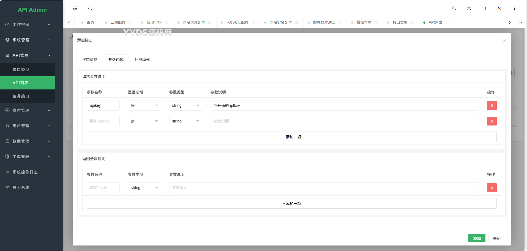Delete the return parameter row
The width and height of the screenshot is (527, 251).
pyautogui.click(x=491, y=188)
